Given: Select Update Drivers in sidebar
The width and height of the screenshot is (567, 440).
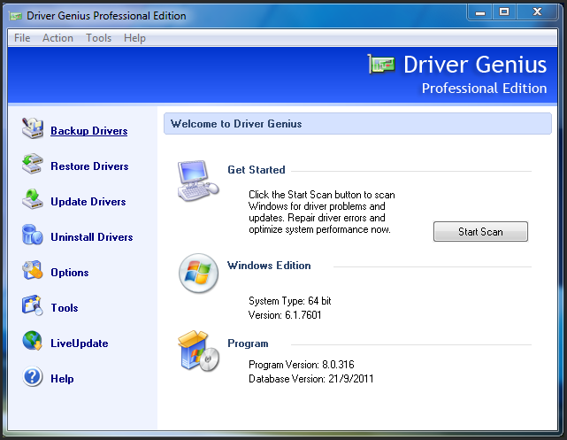Looking at the screenshot, I should click(x=88, y=202).
